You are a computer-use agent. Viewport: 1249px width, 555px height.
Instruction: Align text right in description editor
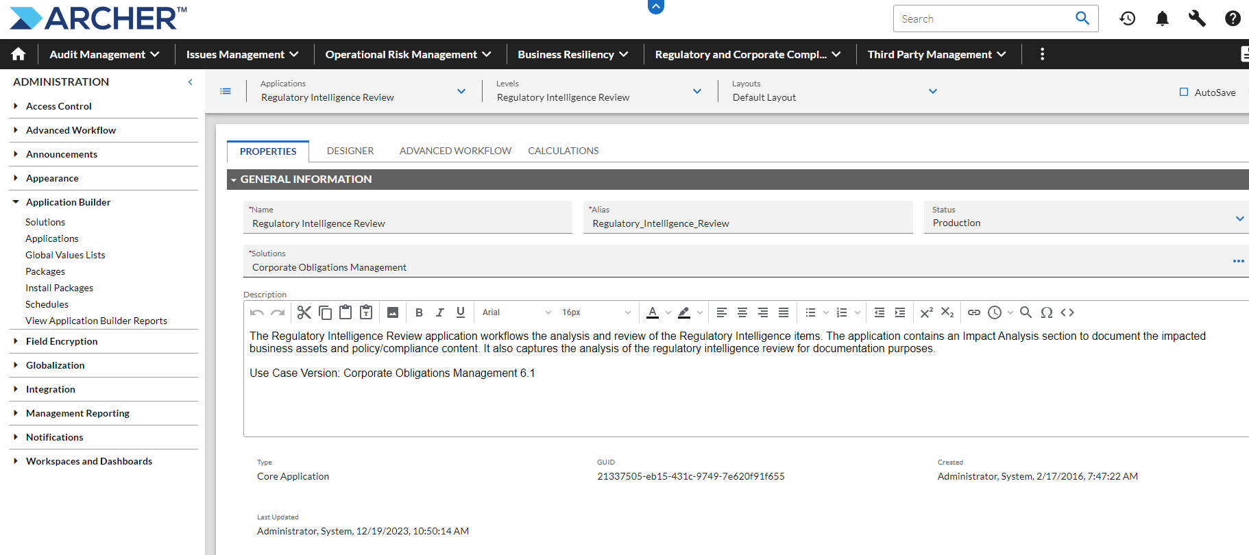(763, 312)
